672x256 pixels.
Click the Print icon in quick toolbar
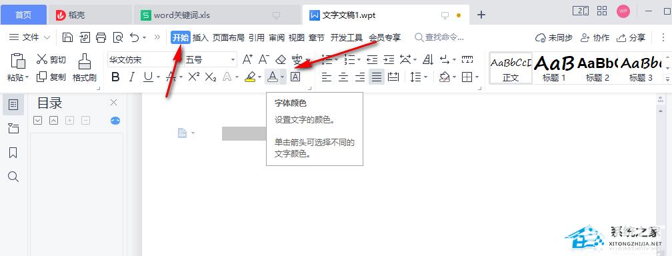pos(101,38)
